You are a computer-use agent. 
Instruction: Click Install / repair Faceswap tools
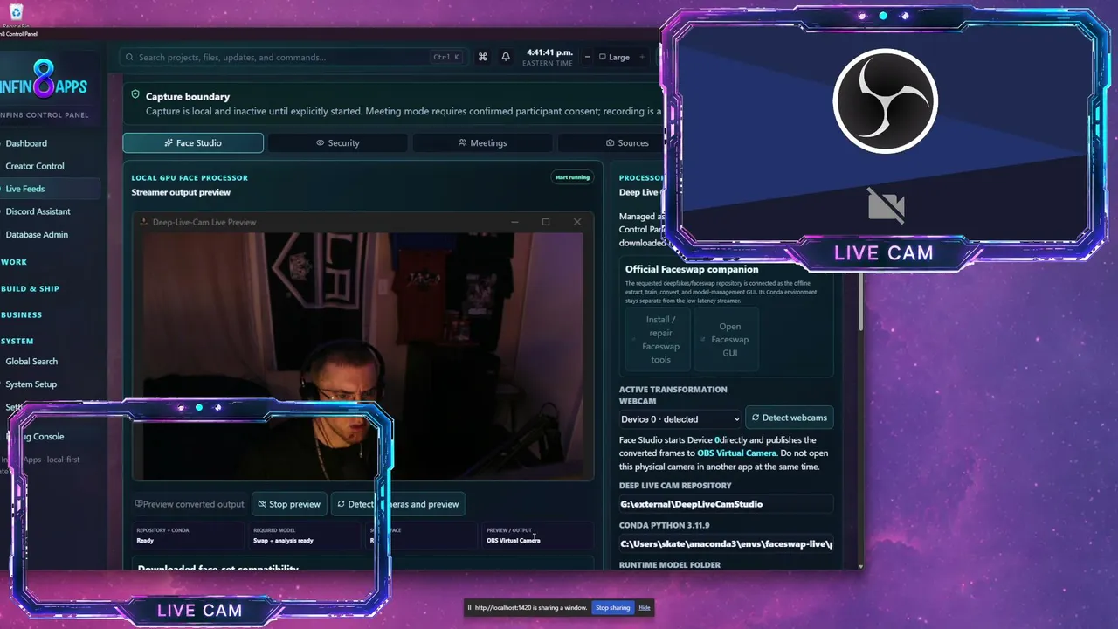click(658, 340)
